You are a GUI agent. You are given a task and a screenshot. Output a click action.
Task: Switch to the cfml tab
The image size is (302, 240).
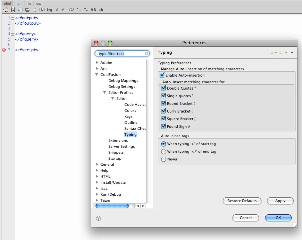[7, 3]
